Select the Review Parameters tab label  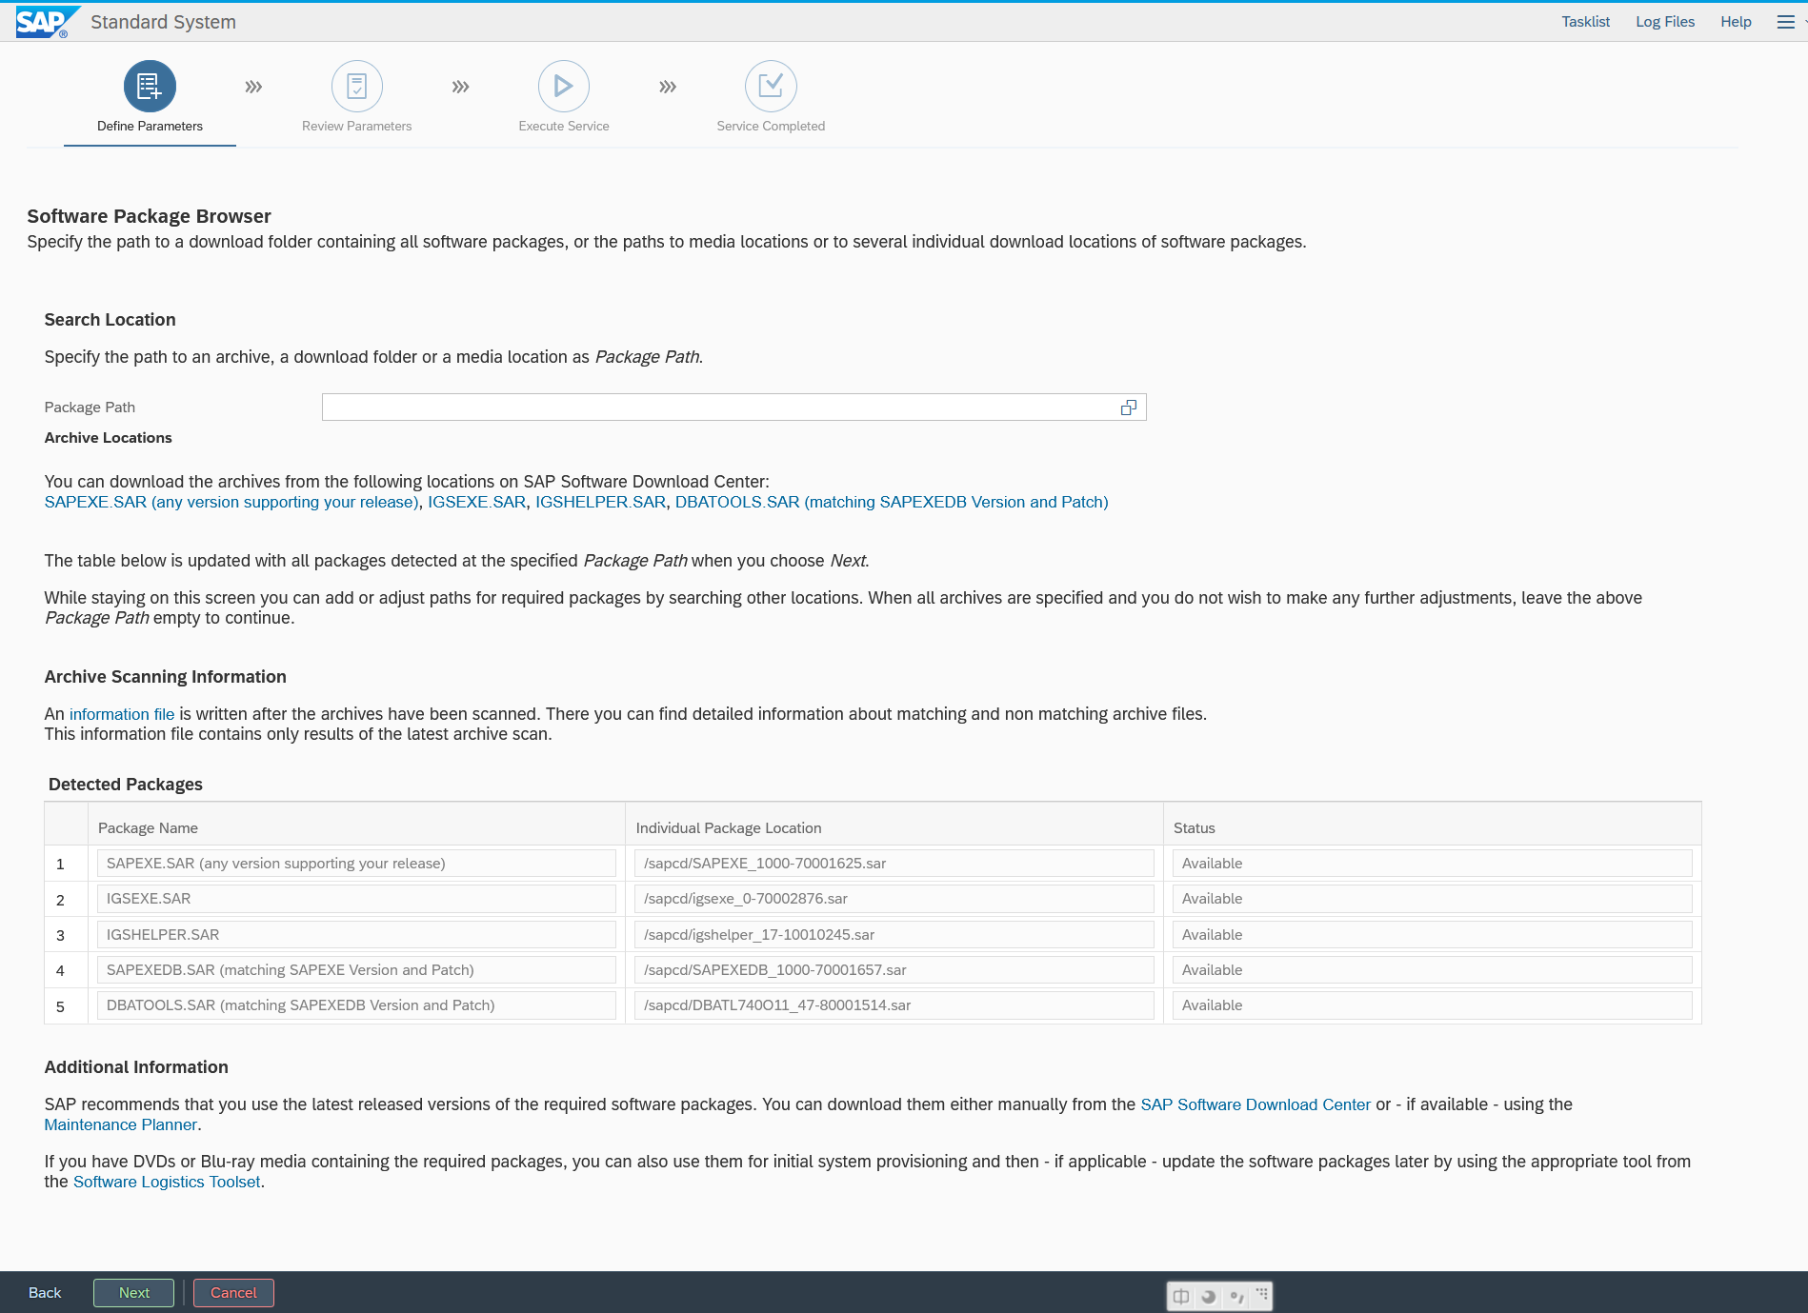[357, 126]
